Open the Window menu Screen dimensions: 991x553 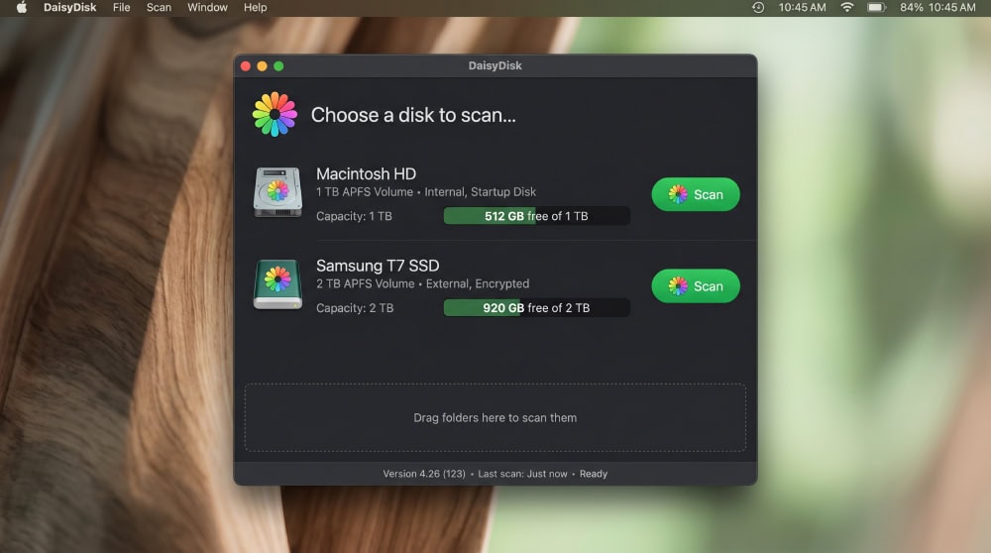207,8
